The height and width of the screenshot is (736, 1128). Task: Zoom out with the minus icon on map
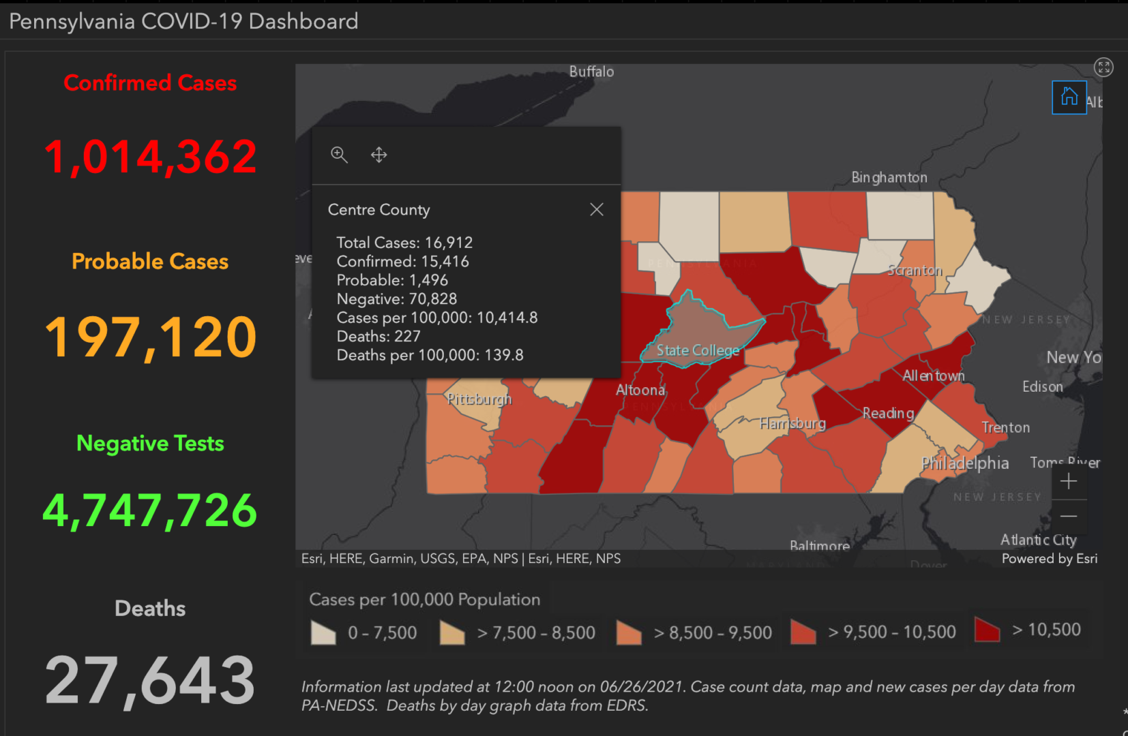click(1069, 516)
